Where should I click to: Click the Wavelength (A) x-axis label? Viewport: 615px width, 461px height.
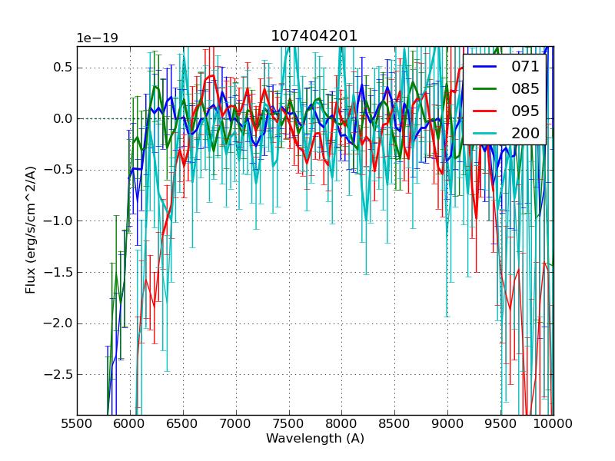click(315, 439)
